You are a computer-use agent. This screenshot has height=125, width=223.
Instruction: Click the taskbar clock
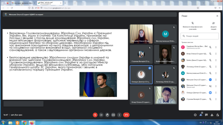point(217,123)
